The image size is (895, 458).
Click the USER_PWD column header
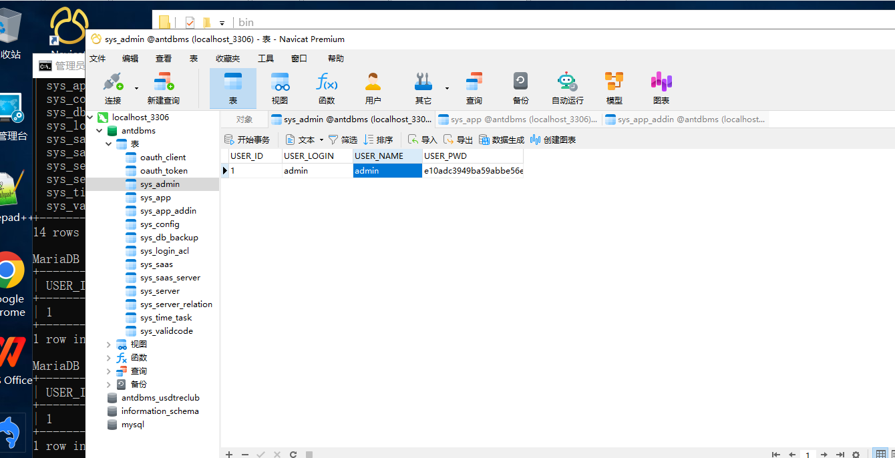472,156
